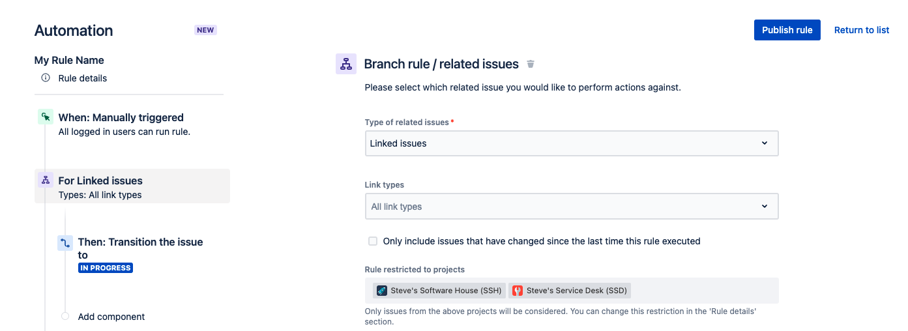Image resolution: width=908 pixels, height=331 pixels.
Task: Click the Add component circle node
Action: (x=65, y=317)
